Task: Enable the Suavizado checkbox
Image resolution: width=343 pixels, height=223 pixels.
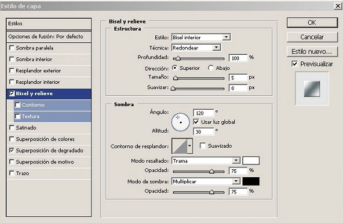Action: pos(203,146)
